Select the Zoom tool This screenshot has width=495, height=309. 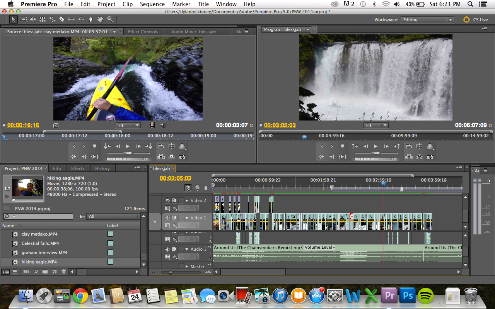click(x=110, y=19)
